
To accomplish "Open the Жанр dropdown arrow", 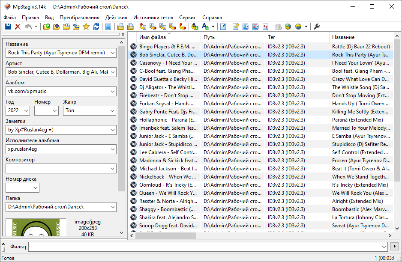I will pyautogui.click(x=113, y=110).
